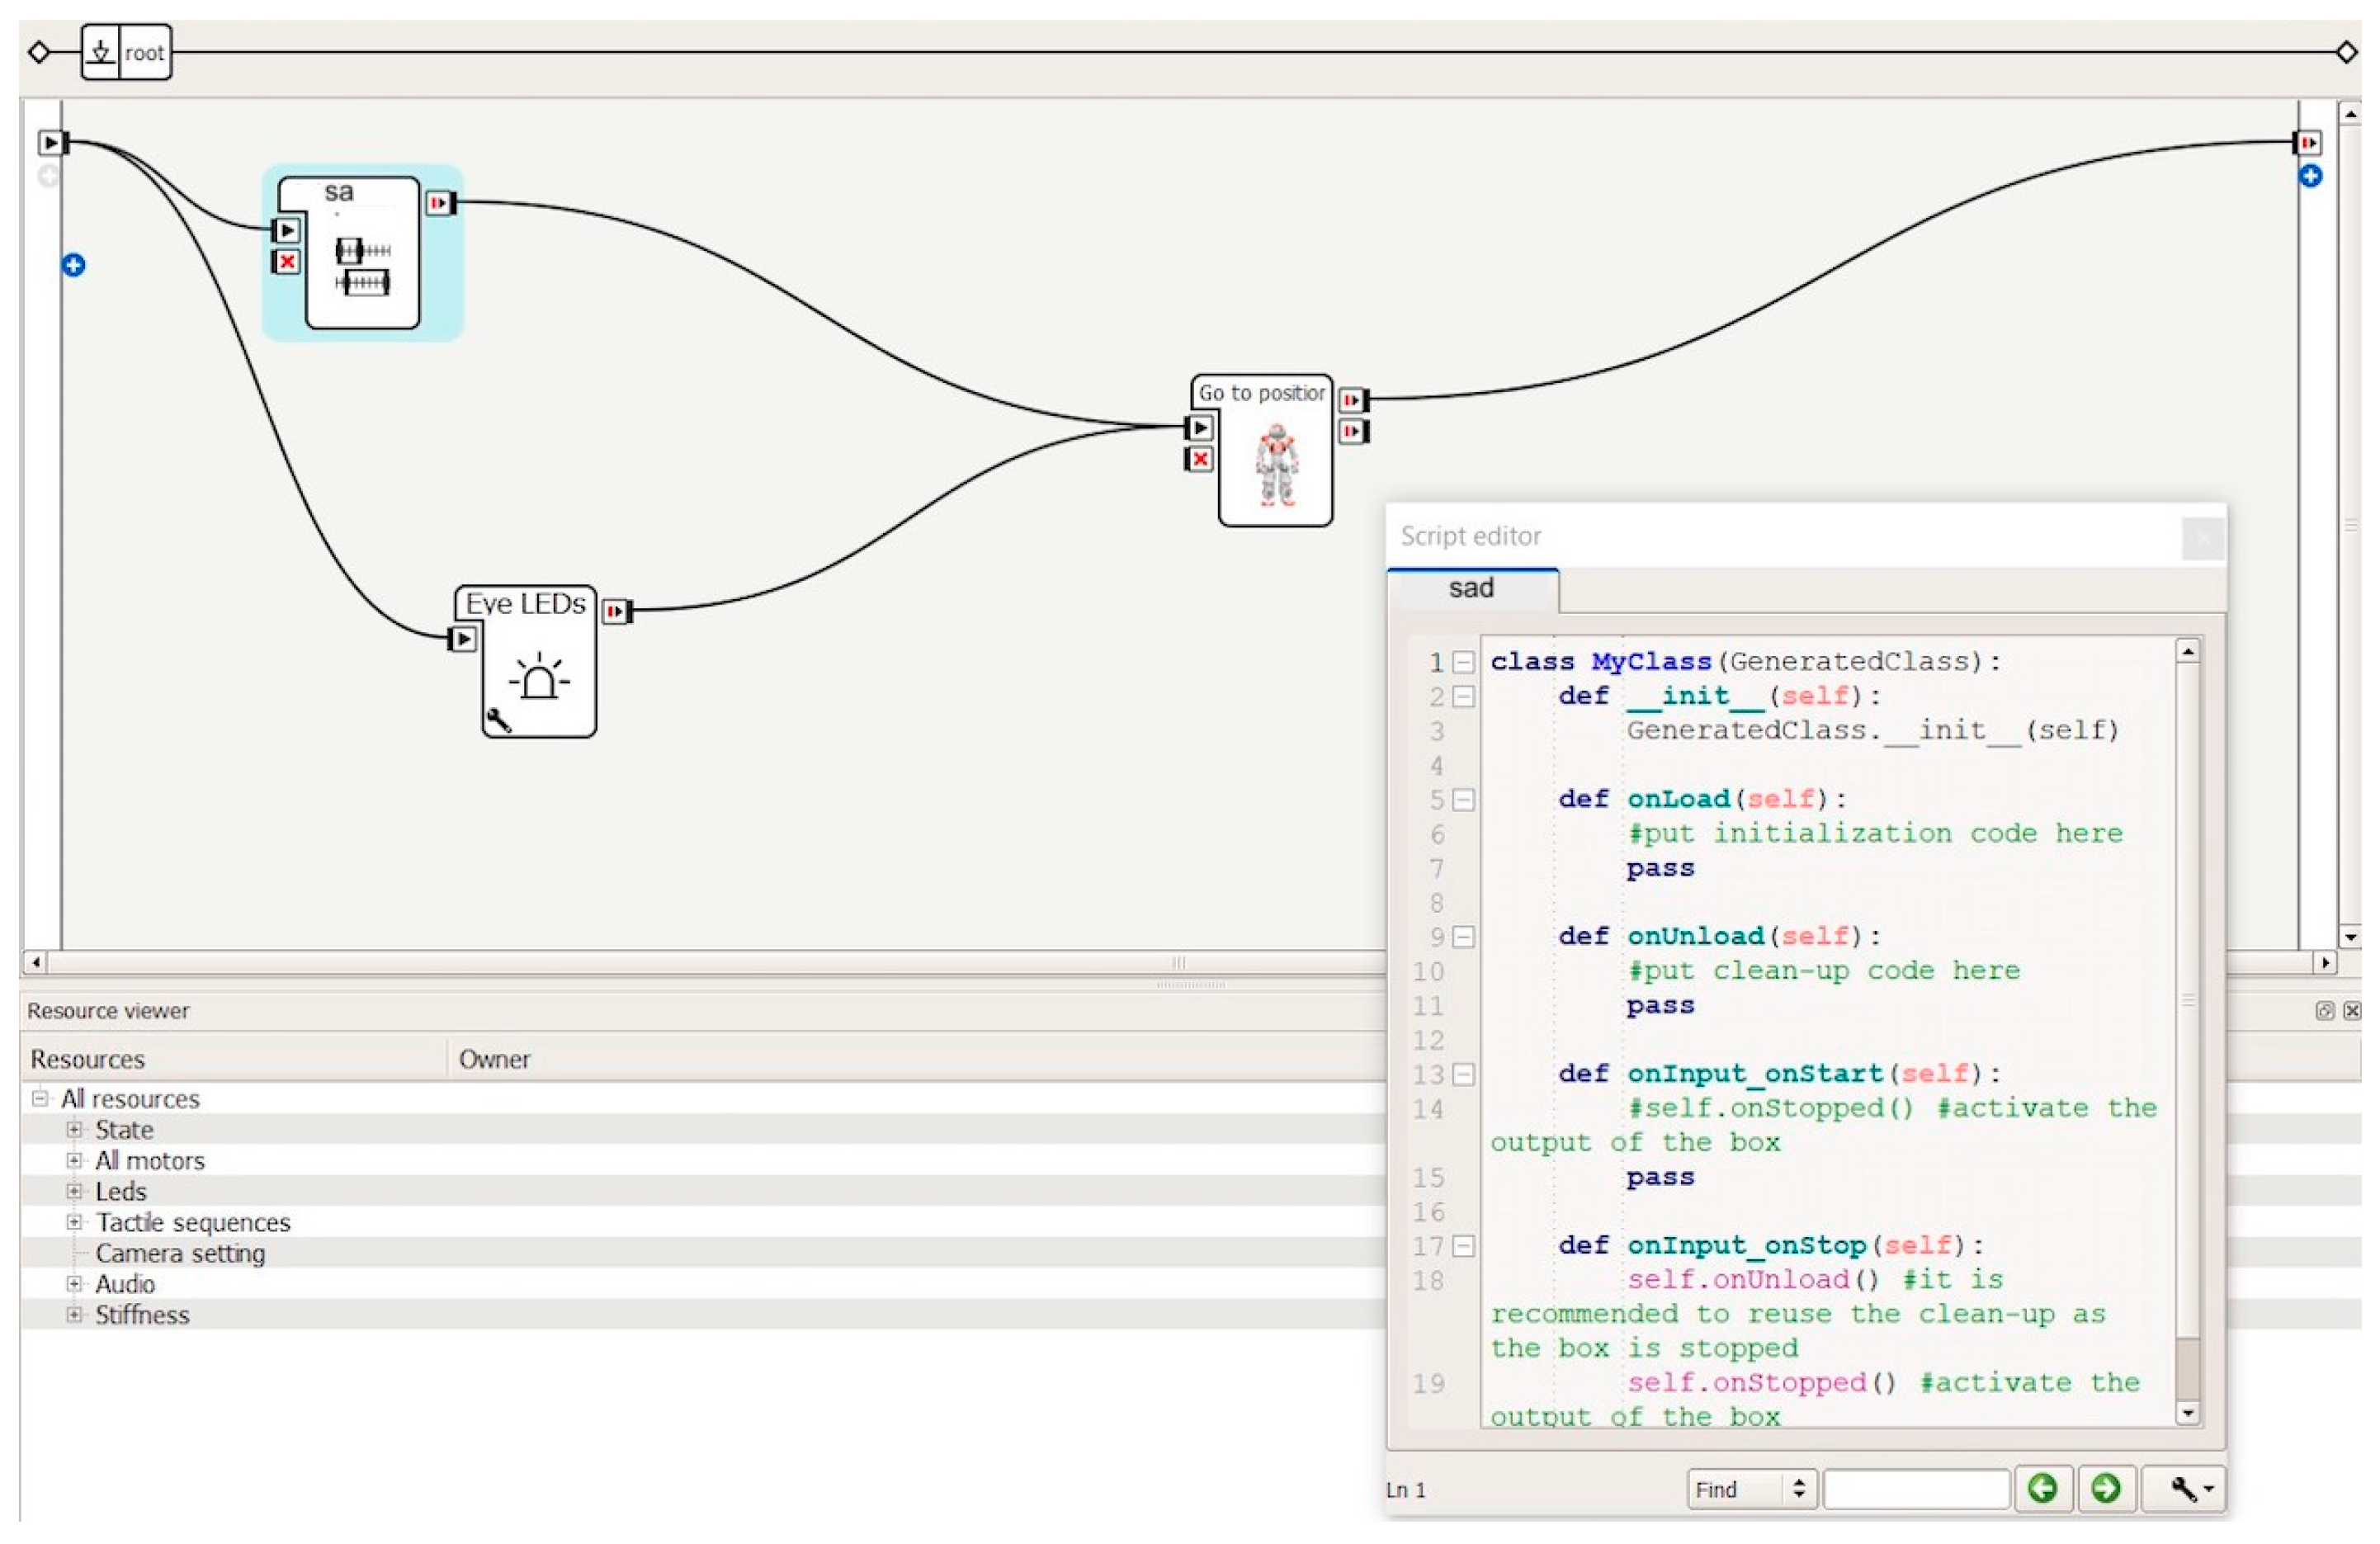The width and height of the screenshot is (2380, 1544).
Task: Click the root box icon in the breadcrumb bar
Action: (x=100, y=52)
